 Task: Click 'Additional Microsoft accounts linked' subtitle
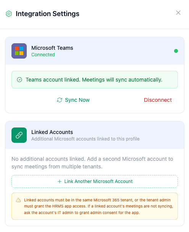86,139
